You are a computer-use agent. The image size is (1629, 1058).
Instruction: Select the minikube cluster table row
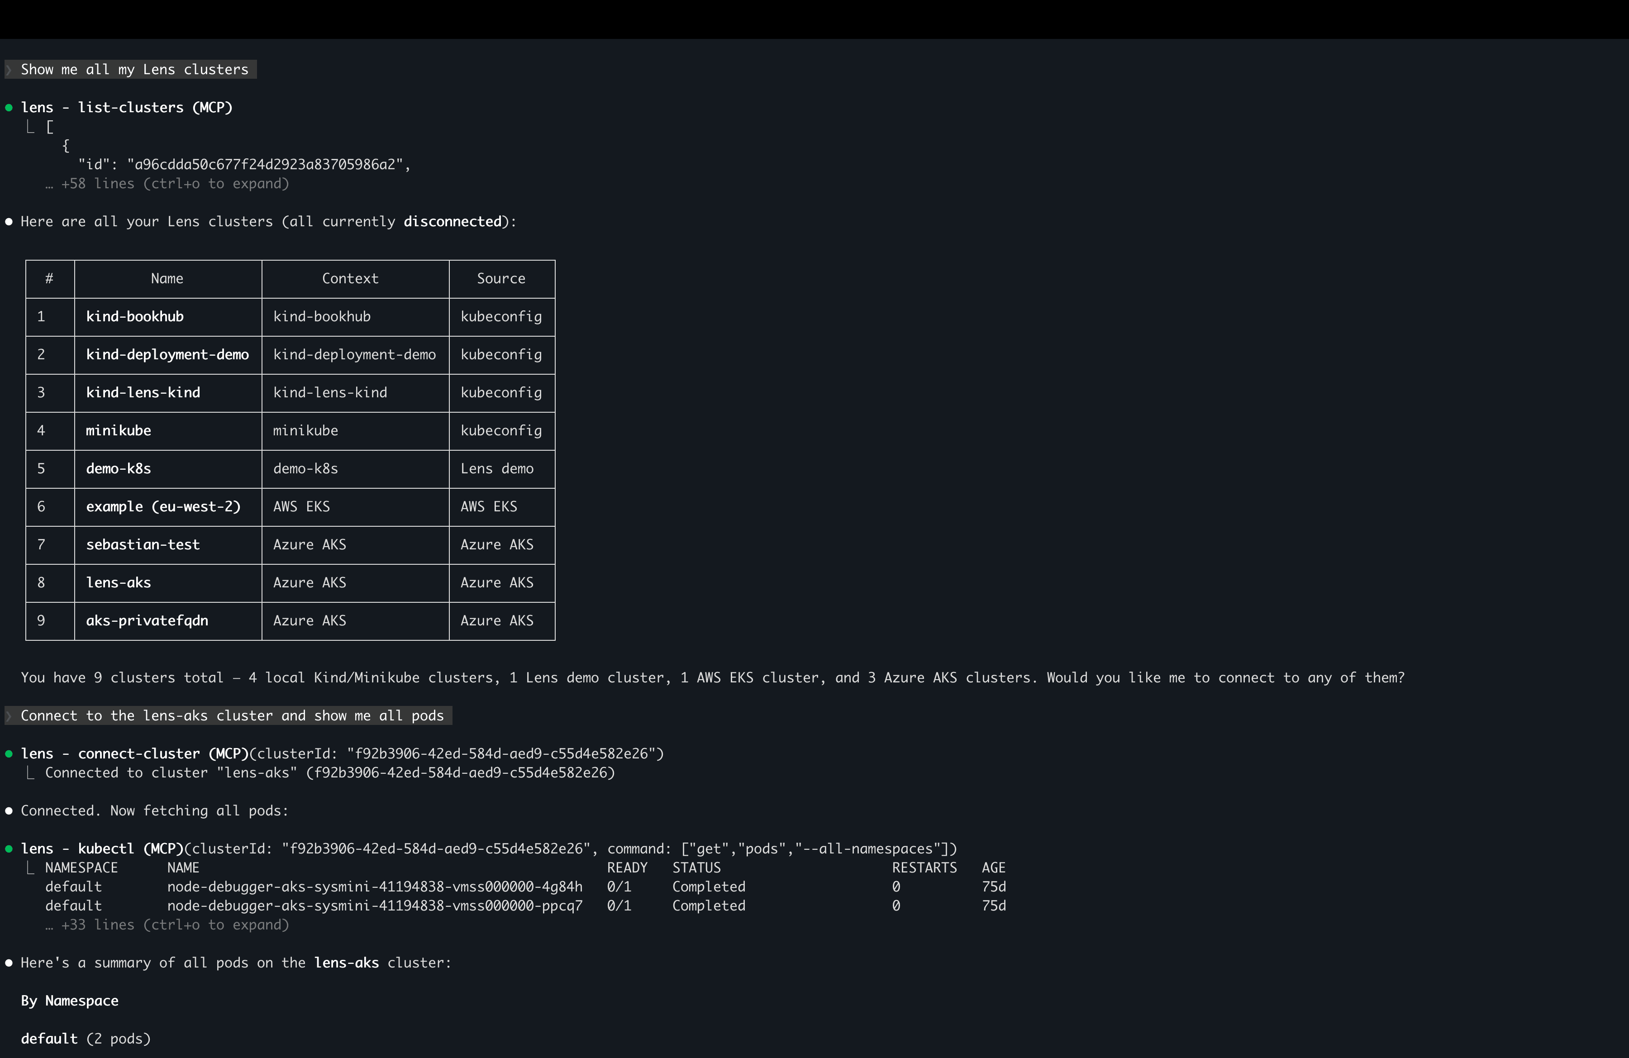click(x=290, y=430)
